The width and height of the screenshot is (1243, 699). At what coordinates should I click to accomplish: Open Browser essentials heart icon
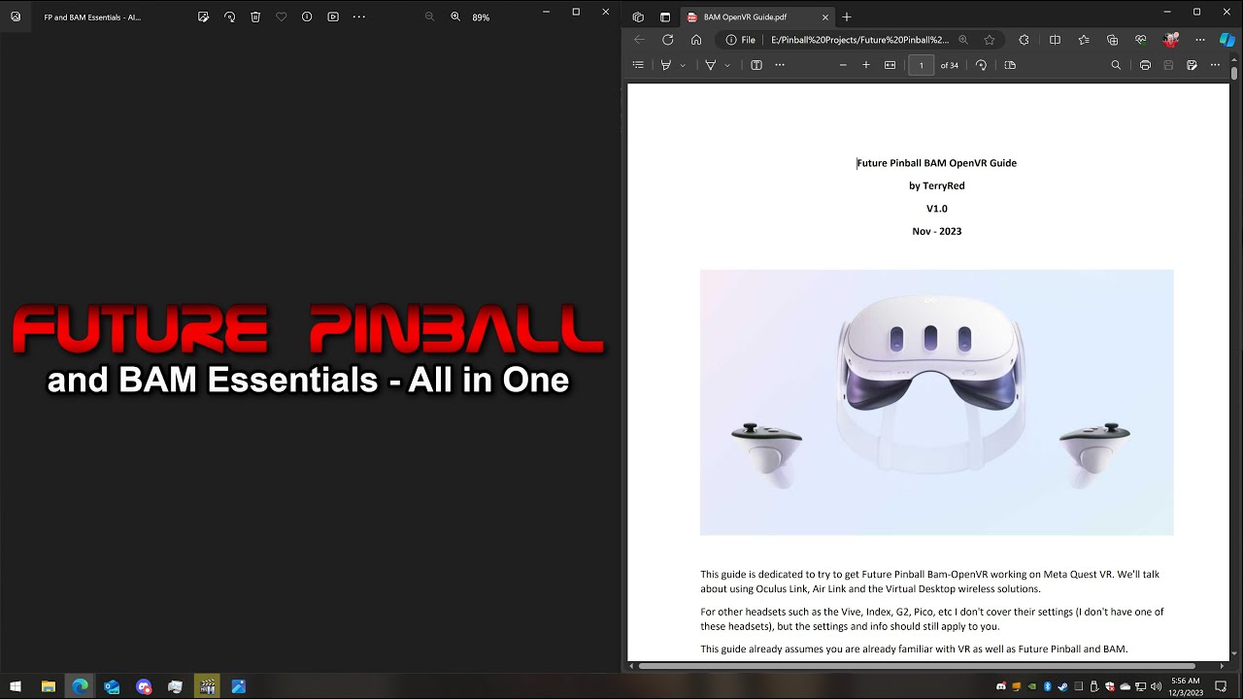(1141, 40)
